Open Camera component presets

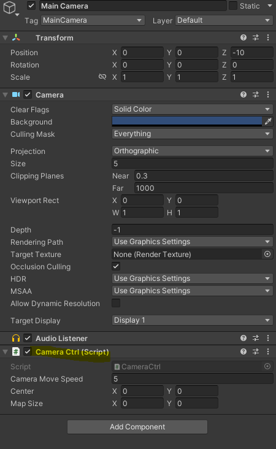(x=256, y=94)
